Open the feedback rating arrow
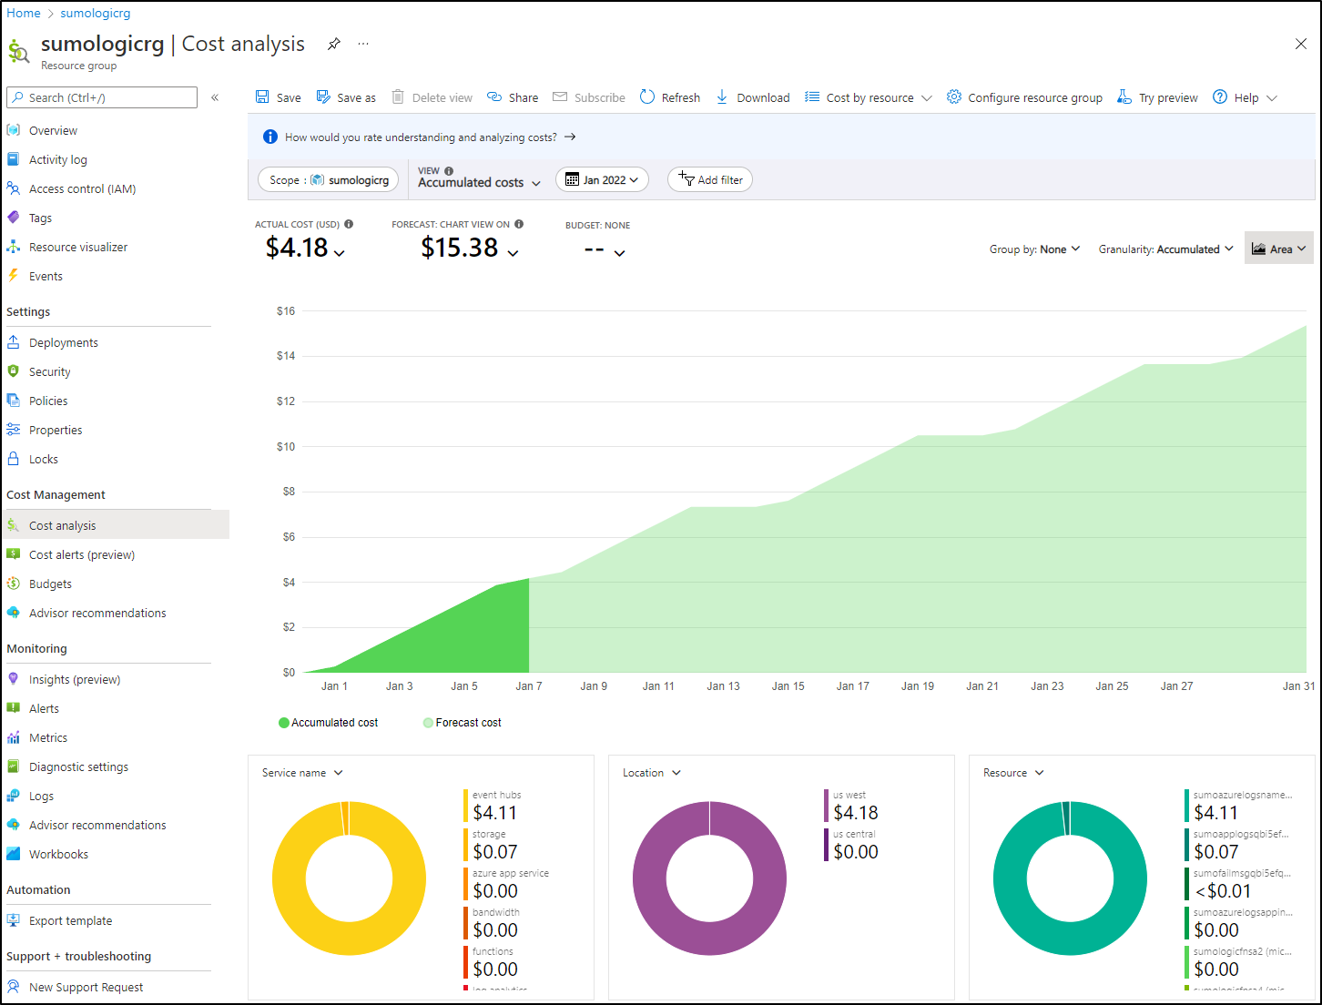This screenshot has height=1005, width=1322. [570, 137]
